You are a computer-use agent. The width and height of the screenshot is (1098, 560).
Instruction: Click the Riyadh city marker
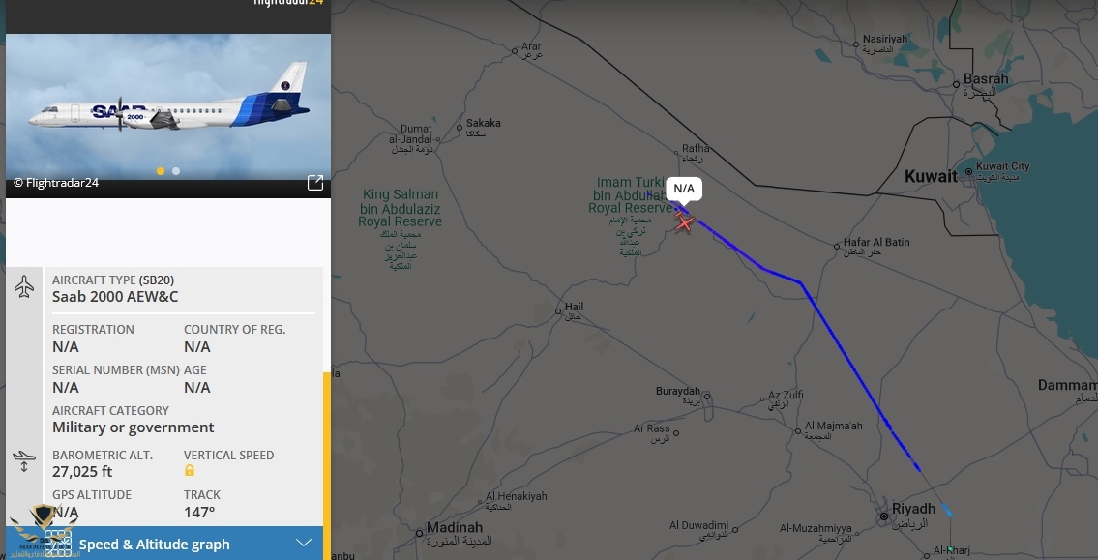(x=884, y=516)
